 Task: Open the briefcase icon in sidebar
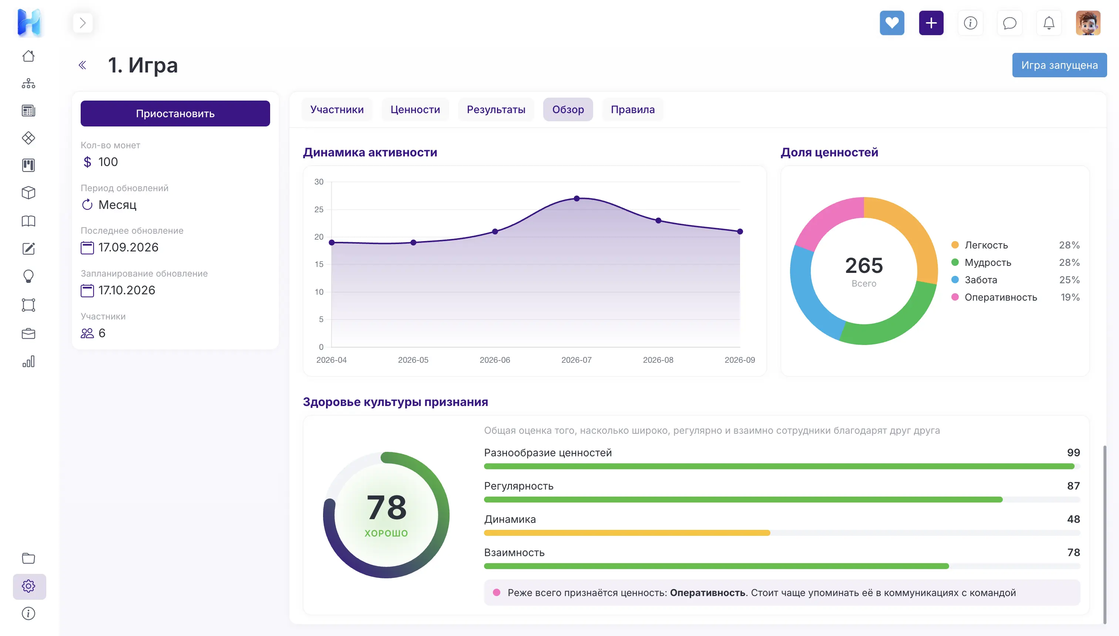tap(28, 334)
